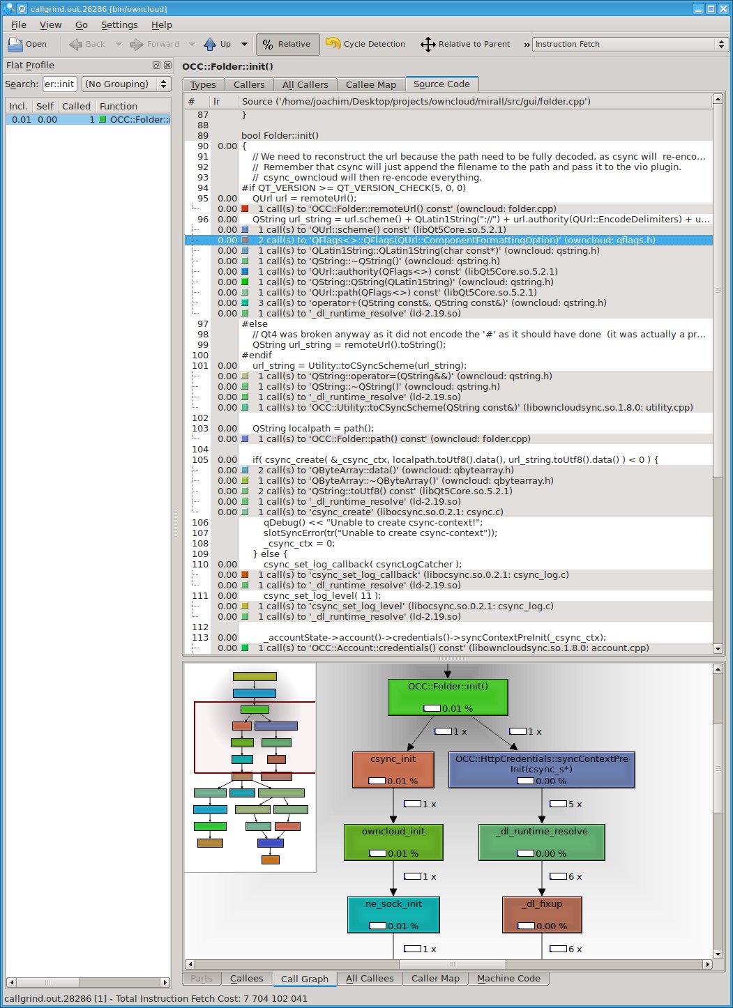
Task: Switch to the Machine Code tab
Action: [508, 978]
